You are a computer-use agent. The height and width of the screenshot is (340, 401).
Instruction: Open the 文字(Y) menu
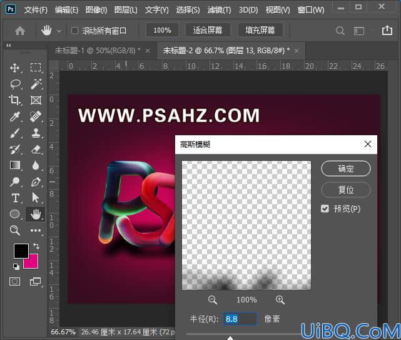tap(157, 10)
